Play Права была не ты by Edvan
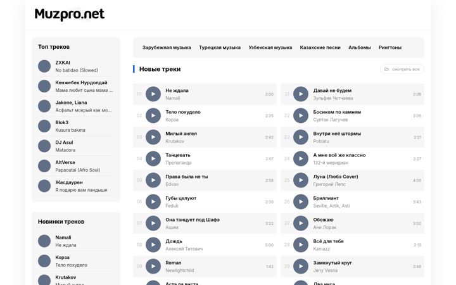This screenshot has width=456, height=285. coord(153,180)
